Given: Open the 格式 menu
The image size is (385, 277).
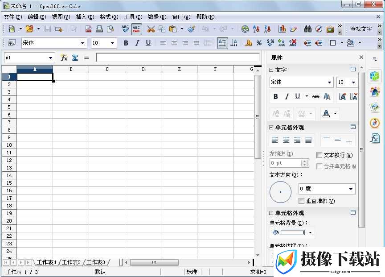Looking at the screenshot, I should click(x=109, y=17).
